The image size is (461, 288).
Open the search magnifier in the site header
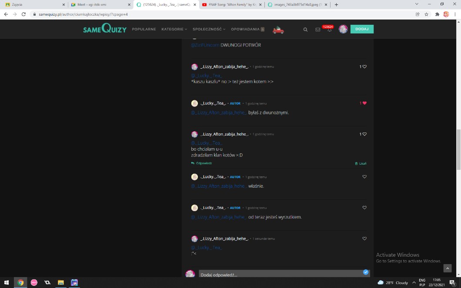pyautogui.click(x=305, y=30)
